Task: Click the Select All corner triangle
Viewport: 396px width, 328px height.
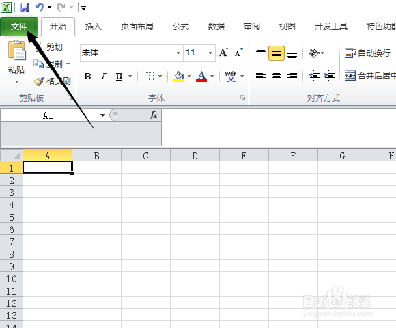Action: click(12, 155)
